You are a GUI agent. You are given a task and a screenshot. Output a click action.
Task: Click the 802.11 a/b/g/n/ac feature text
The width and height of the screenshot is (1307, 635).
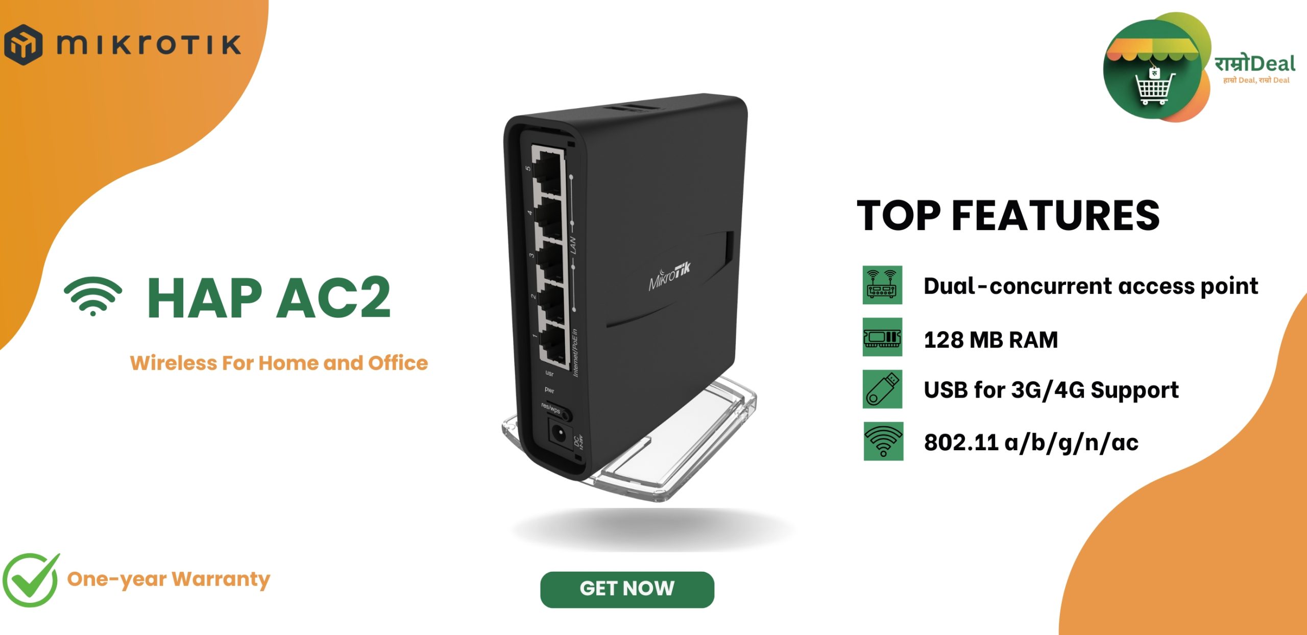(1031, 443)
